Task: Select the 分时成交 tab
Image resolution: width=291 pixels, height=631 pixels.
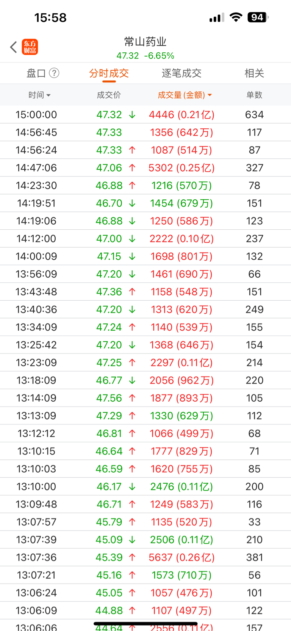Action: pos(109,73)
